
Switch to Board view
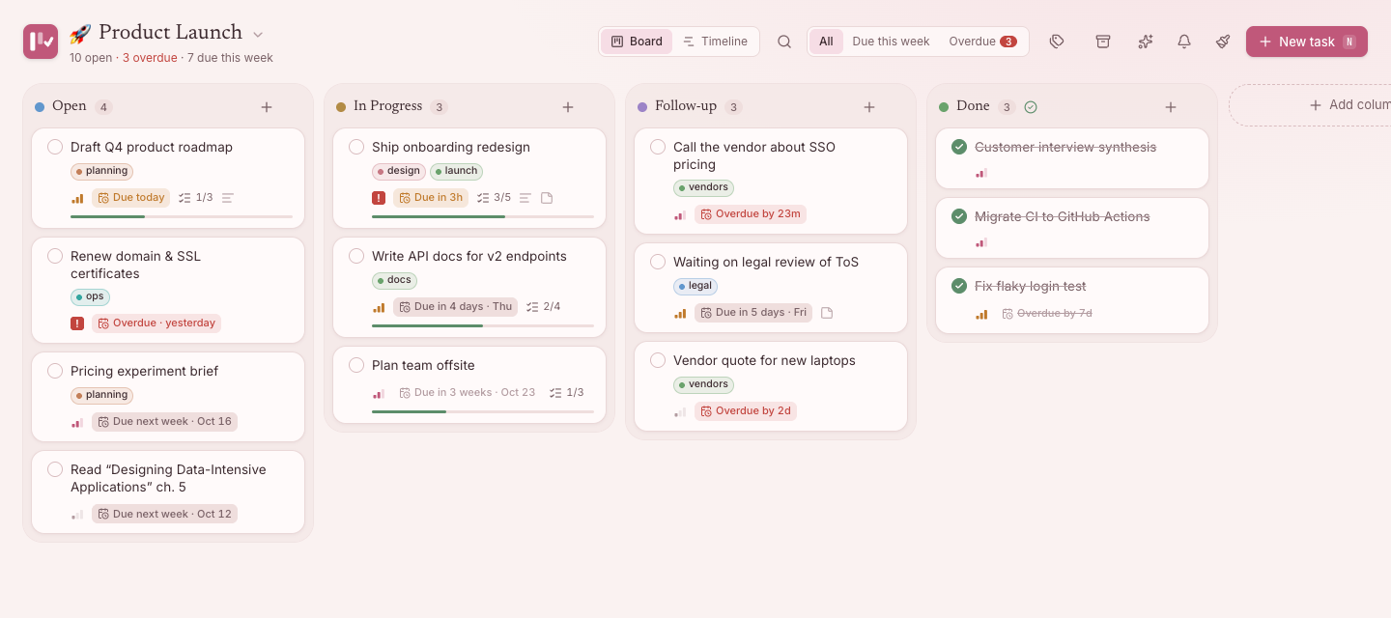coord(637,42)
